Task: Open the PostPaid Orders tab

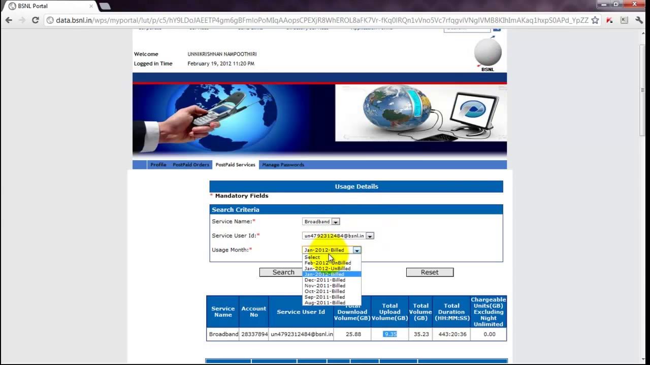Action: [x=191, y=165]
